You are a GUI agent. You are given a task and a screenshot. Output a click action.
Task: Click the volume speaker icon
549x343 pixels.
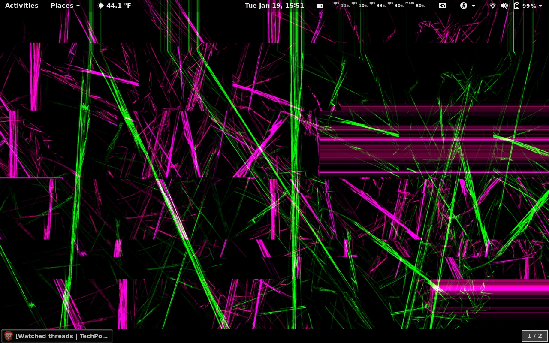point(504,6)
